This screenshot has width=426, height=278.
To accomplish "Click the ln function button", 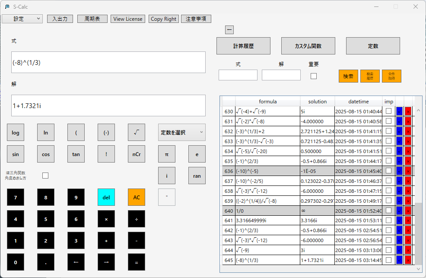I will 46,132.
